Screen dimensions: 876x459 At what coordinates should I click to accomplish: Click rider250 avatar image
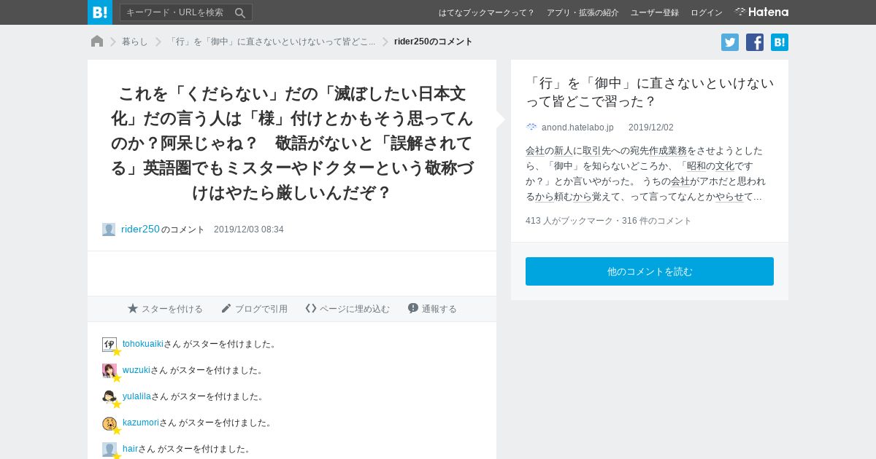tap(109, 229)
